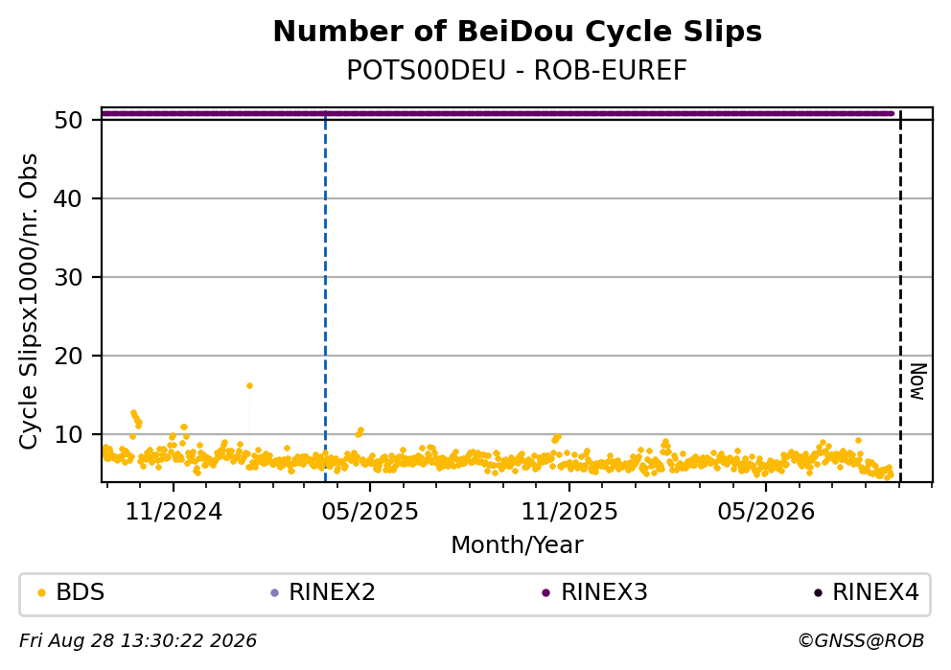Click the RINEX2 legend dot
Image resolution: width=951 pixels, height=670 pixels.
pos(274,593)
